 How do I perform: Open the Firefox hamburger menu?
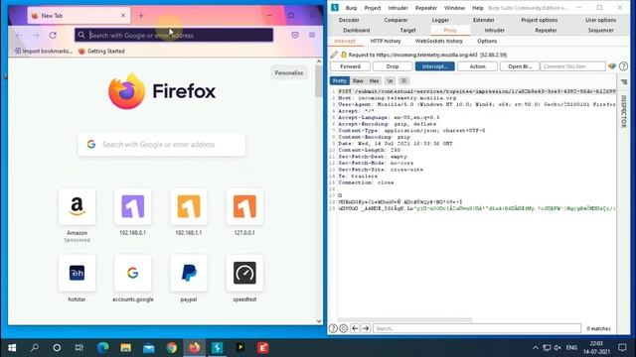312,36
